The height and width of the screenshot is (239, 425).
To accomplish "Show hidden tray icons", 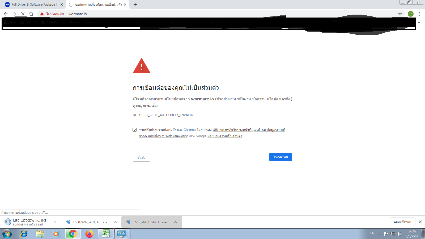I will point(380,234).
